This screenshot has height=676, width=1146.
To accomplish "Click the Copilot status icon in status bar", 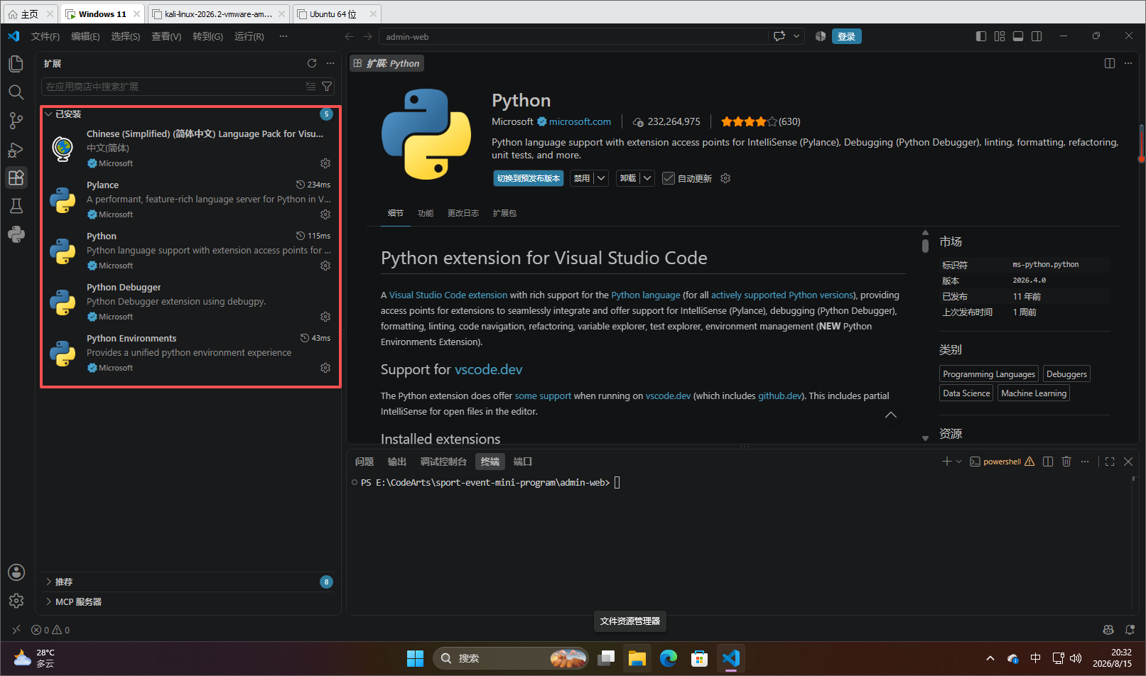I will [x=1108, y=630].
